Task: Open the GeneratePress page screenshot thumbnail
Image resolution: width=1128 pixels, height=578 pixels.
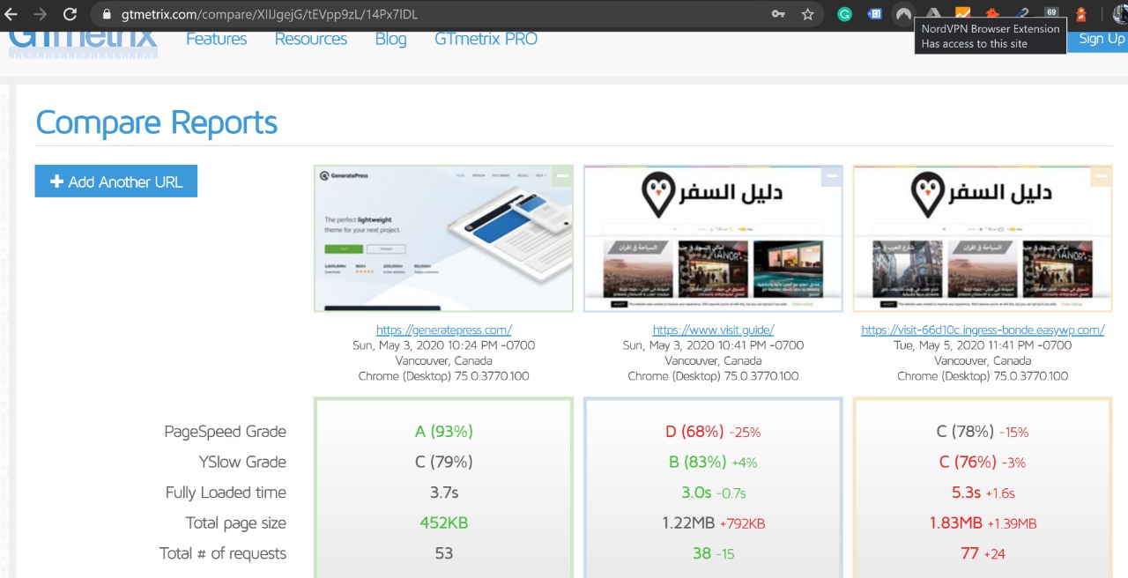Action: point(443,239)
